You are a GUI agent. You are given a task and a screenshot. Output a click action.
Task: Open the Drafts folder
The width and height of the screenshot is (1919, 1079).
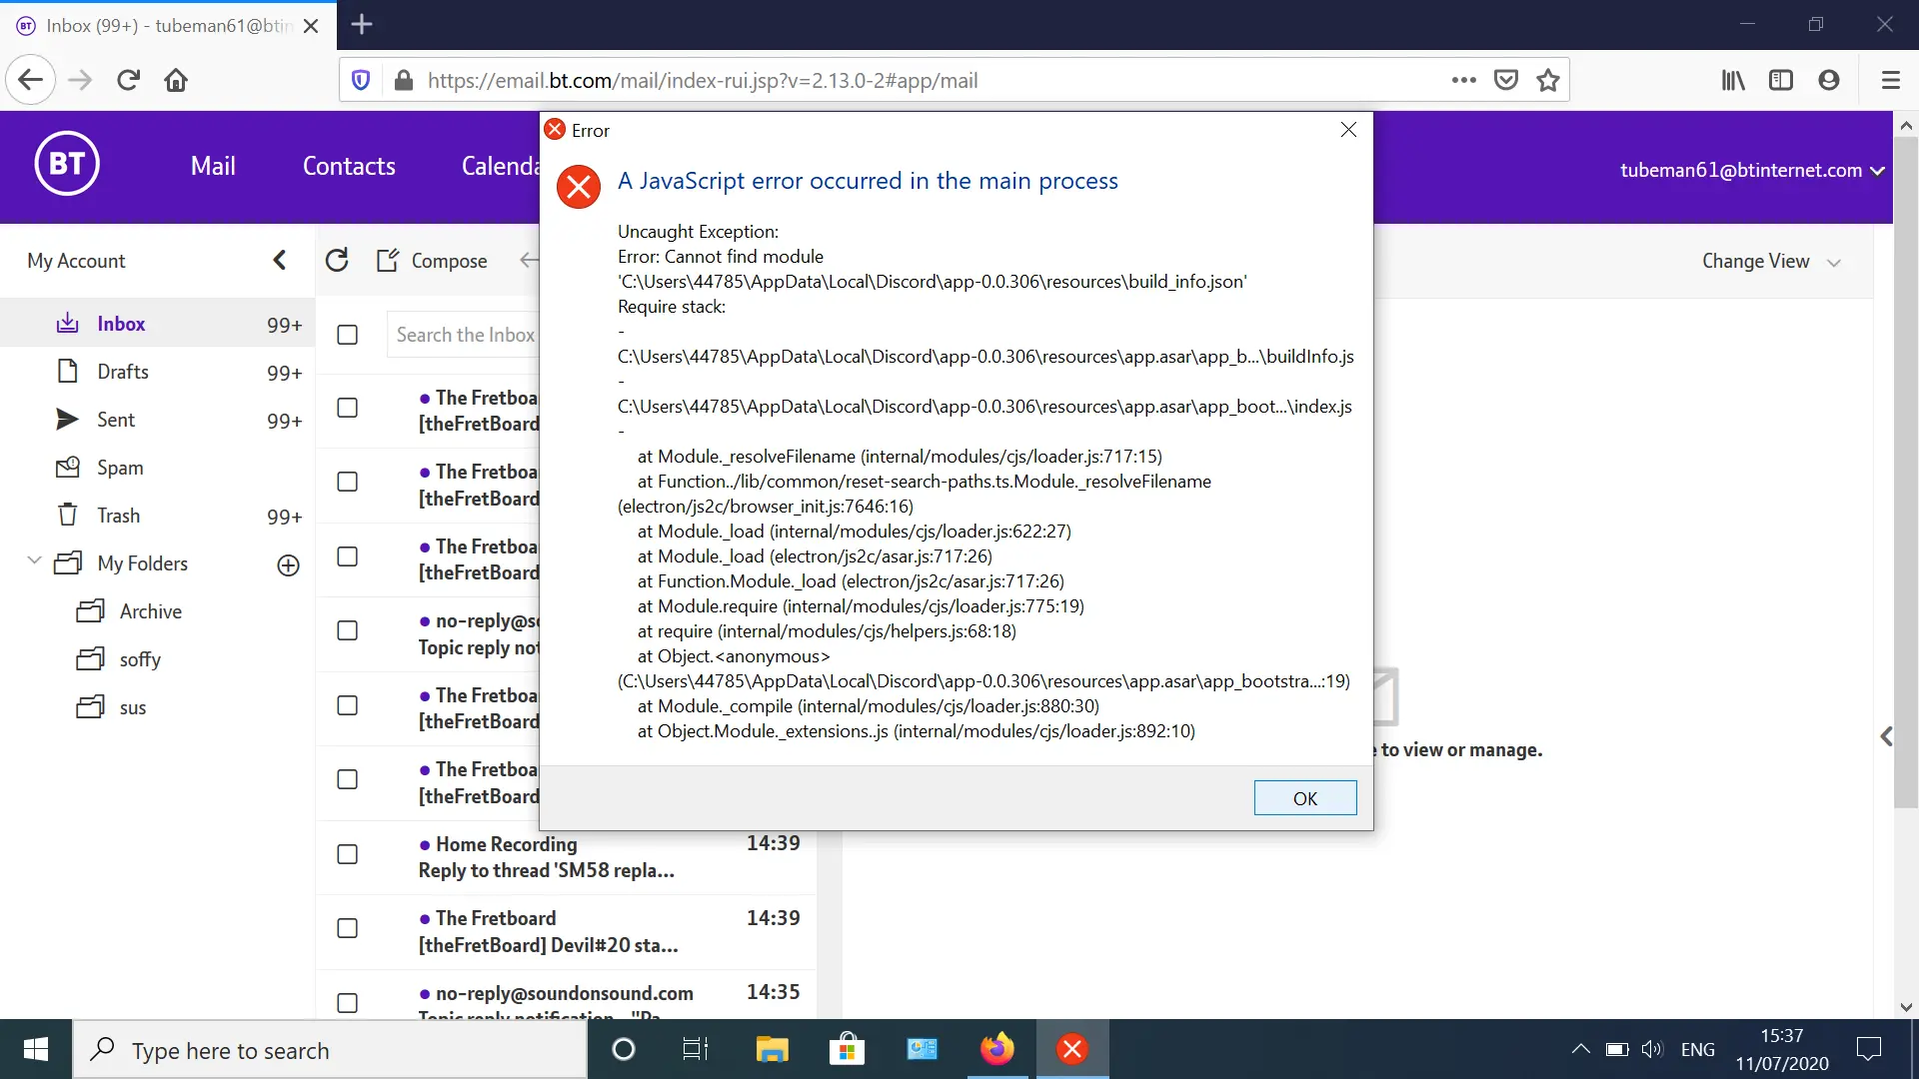pos(123,372)
